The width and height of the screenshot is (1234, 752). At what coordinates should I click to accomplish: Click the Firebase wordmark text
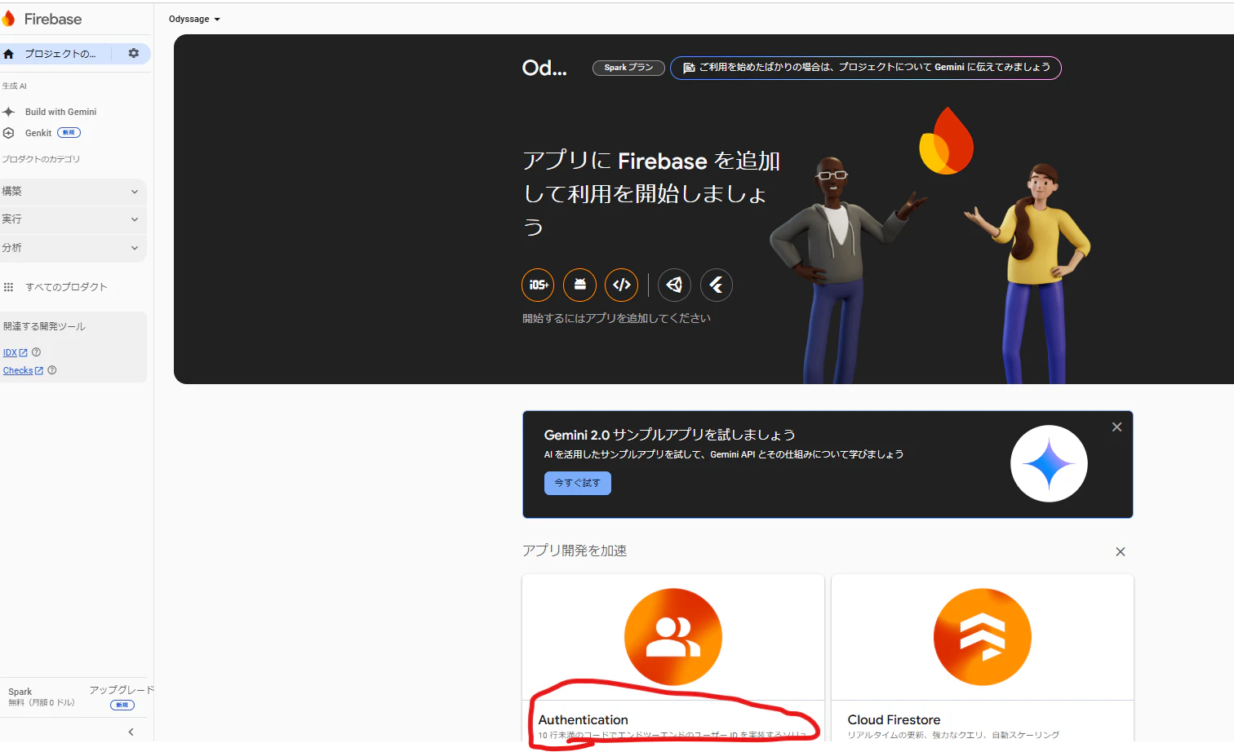pyautogui.click(x=53, y=19)
